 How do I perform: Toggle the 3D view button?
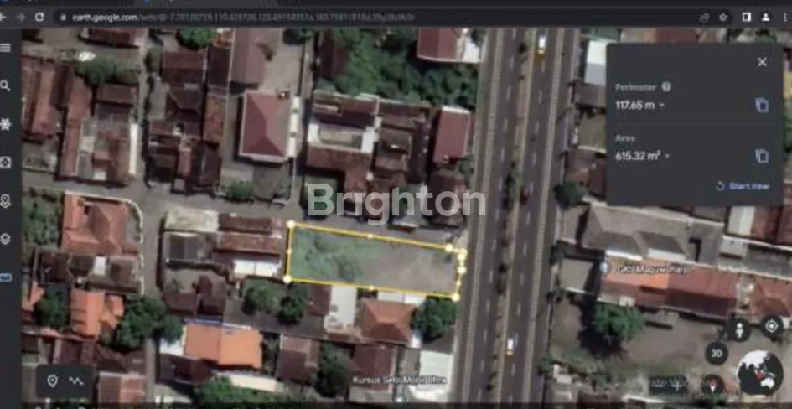[716, 353]
